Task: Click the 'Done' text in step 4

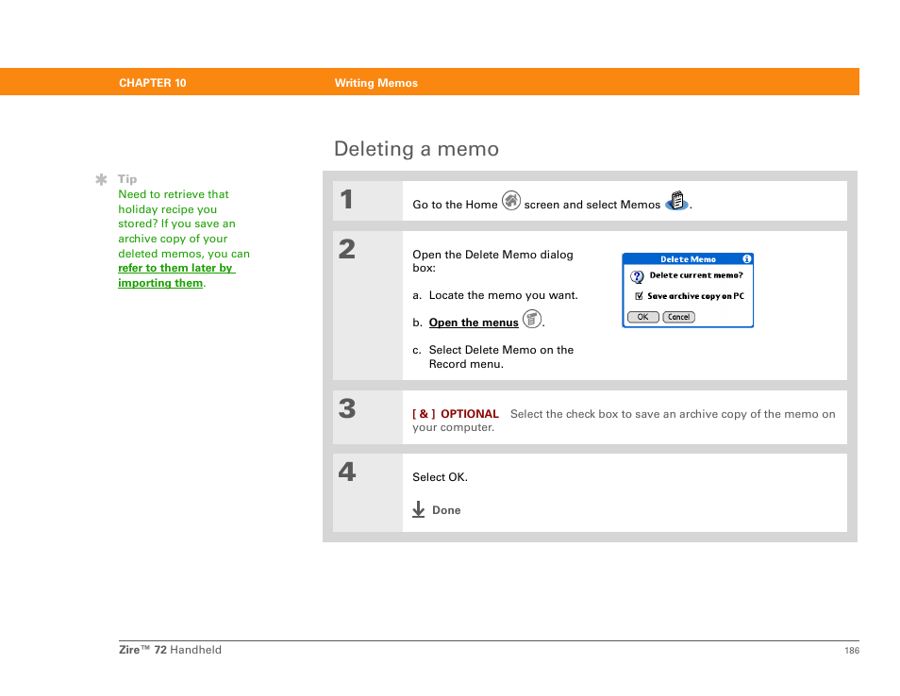Action: coord(446,510)
